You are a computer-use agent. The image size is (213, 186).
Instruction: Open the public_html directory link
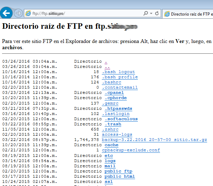click(119, 176)
